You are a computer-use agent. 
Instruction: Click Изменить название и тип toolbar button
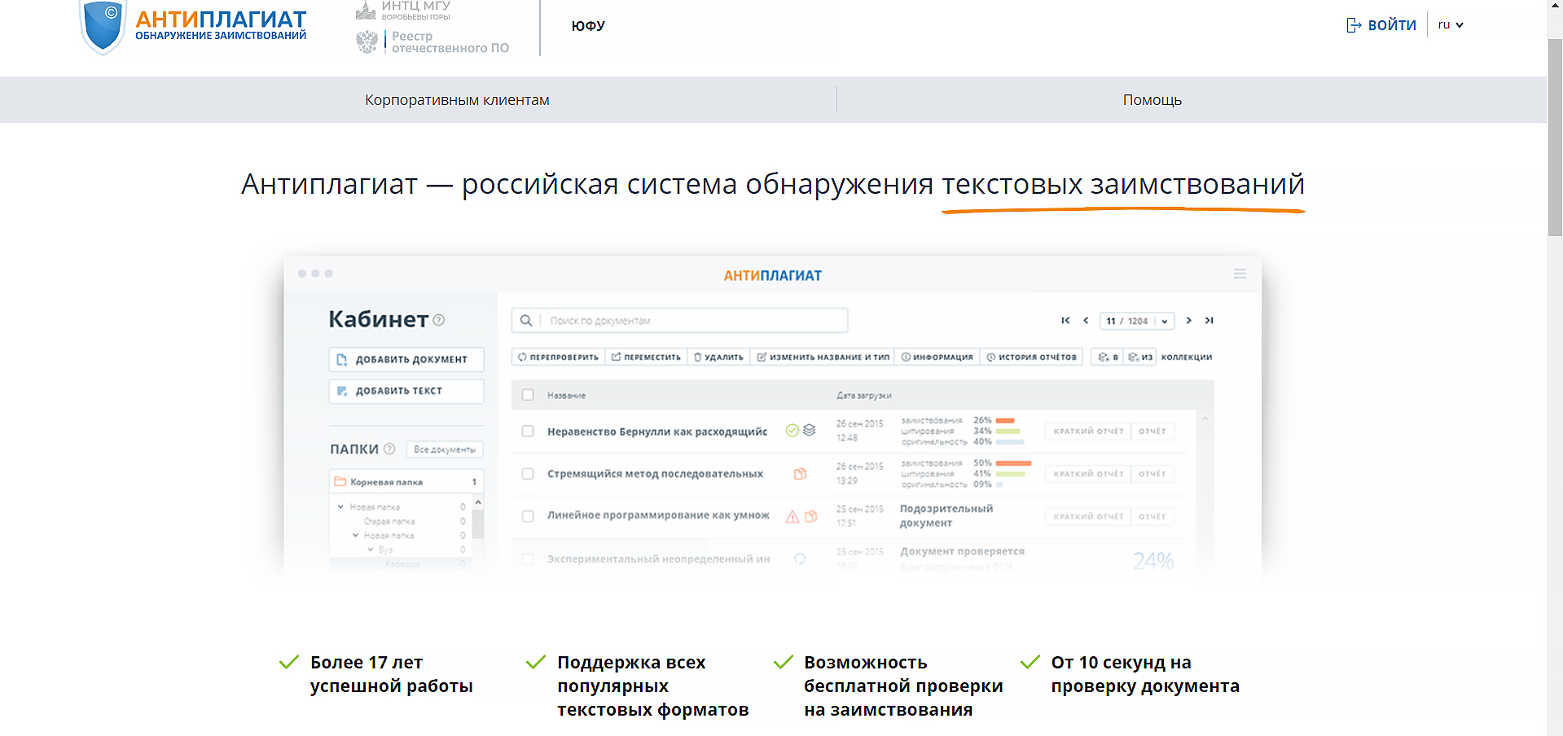point(823,357)
